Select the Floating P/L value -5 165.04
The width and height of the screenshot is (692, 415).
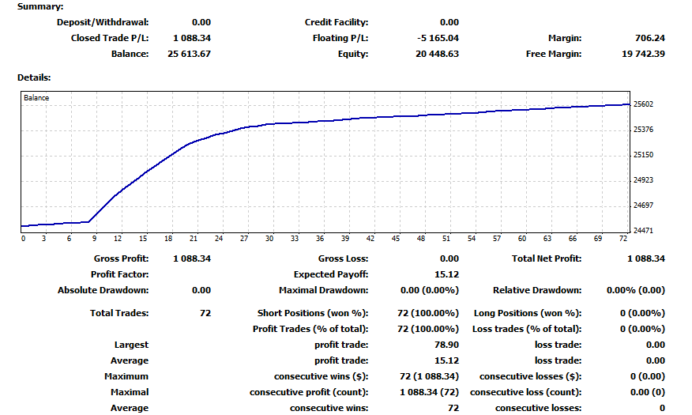point(437,38)
